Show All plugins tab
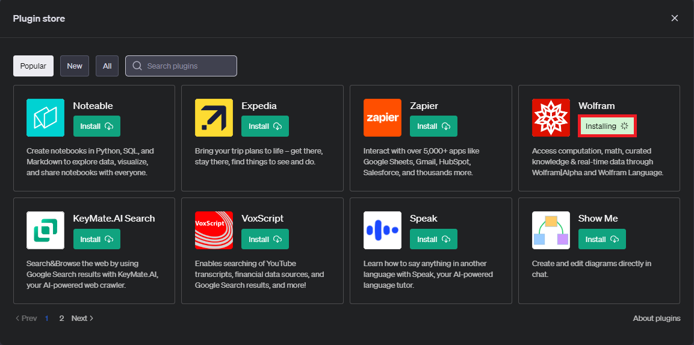Image resolution: width=694 pixels, height=345 pixels. pos(107,66)
